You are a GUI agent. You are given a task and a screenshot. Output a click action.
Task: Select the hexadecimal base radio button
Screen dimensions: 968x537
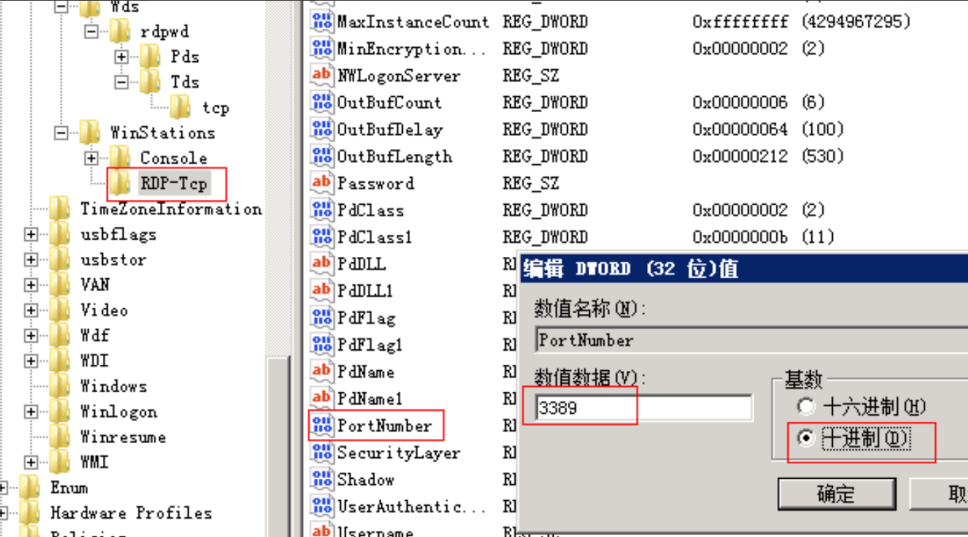806,406
